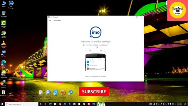Open This PC desktop icon
The height and width of the screenshot is (106, 188).
click(x=4, y=4)
